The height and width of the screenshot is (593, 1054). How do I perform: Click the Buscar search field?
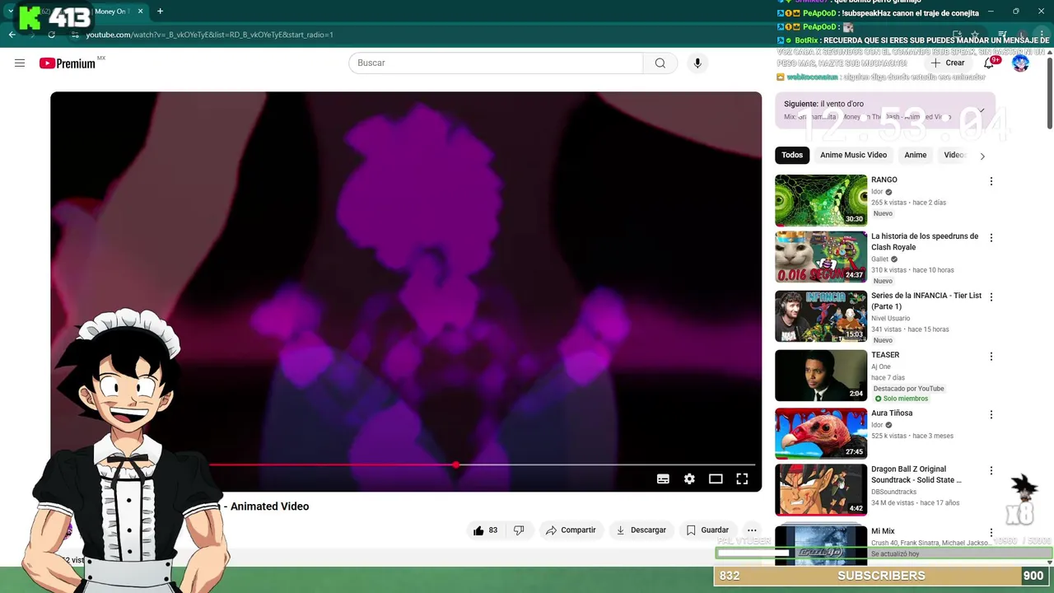496,63
